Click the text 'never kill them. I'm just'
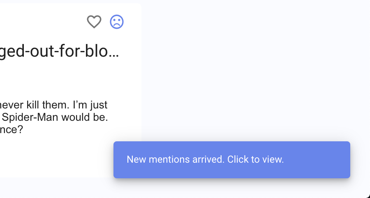 (x=53, y=105)
